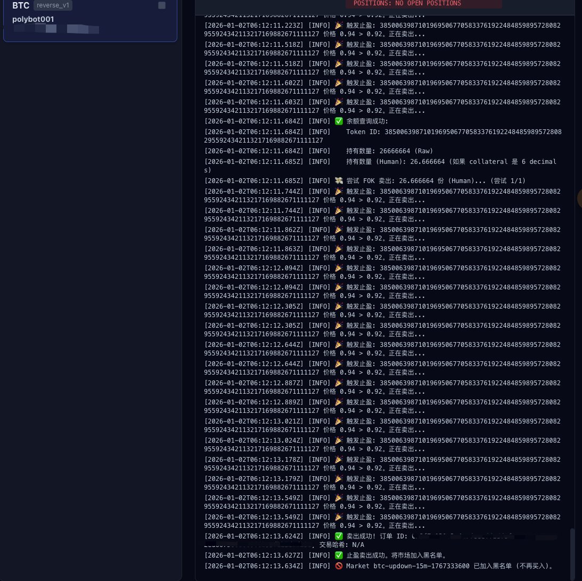Select log timestamp 2026-01-02T06:12:13.178Z
Image resolution: width=582 pixels, height=581 pixels.
tap(254, 460)
